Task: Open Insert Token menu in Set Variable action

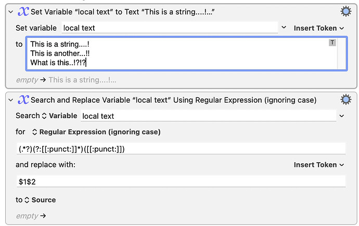Action: point(319,29)
